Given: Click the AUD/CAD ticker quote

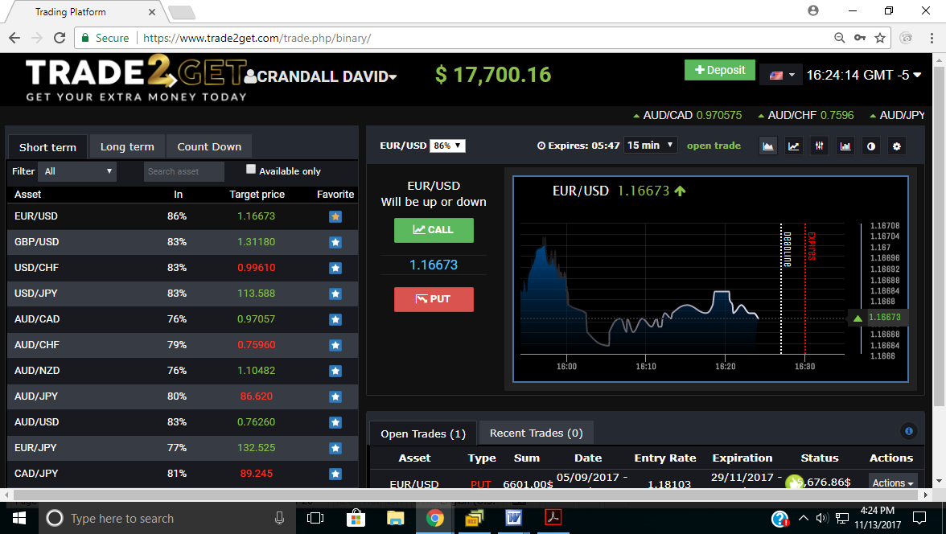Looking at the screenshot, I should click(x=687, y=115).
